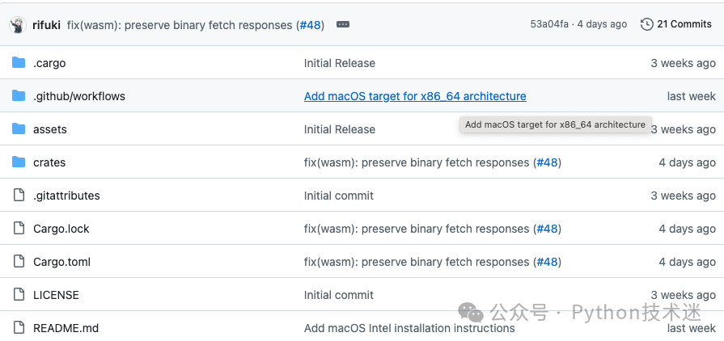The height and width of the screenshot is (341, 724).
Task: Click the README.md file icon
Action: (x=19, y=328)
